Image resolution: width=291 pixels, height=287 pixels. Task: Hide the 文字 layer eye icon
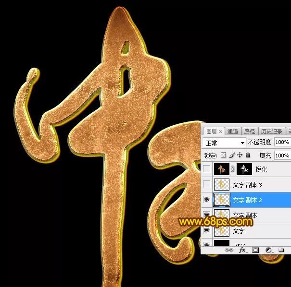[x=207, y=231]
